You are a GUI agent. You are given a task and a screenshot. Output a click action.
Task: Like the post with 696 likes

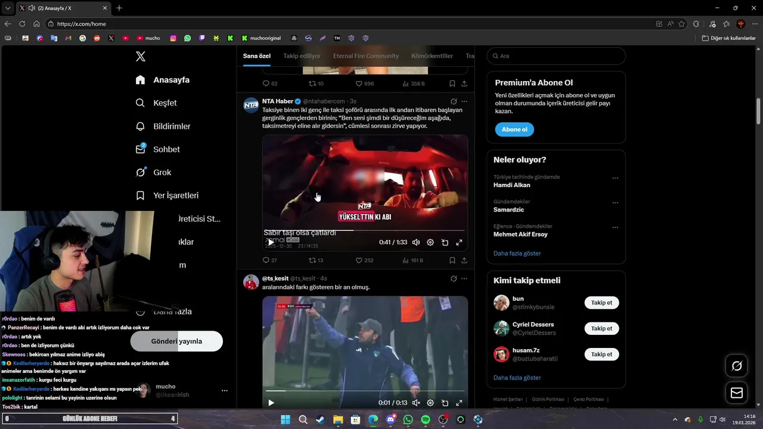tap(364, 83)
